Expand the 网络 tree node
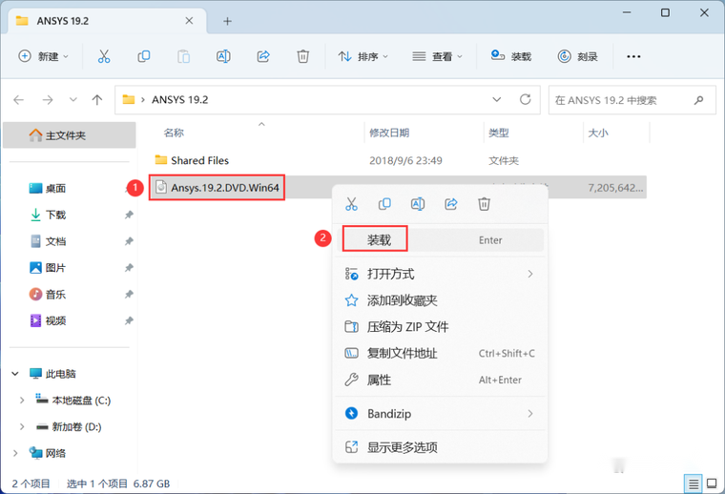Image resolution: width=725 pixels, height=494 pixels. (15, 453)
